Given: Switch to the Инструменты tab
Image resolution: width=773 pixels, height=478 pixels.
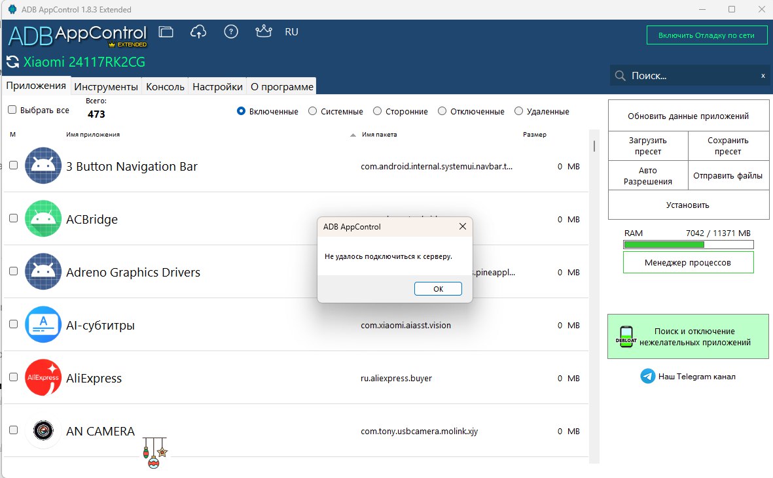Looking at the screenshot, I should tap(106, 86).
